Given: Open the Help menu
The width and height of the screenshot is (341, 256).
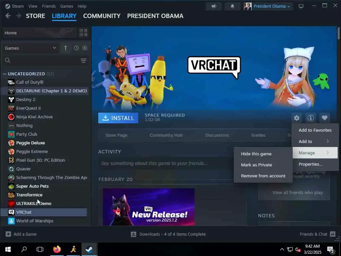Looking at the screenshot, I should [82, 6].
